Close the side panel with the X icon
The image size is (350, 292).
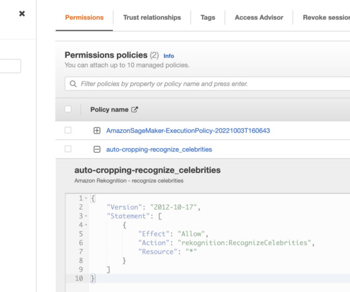coord(22,14)
